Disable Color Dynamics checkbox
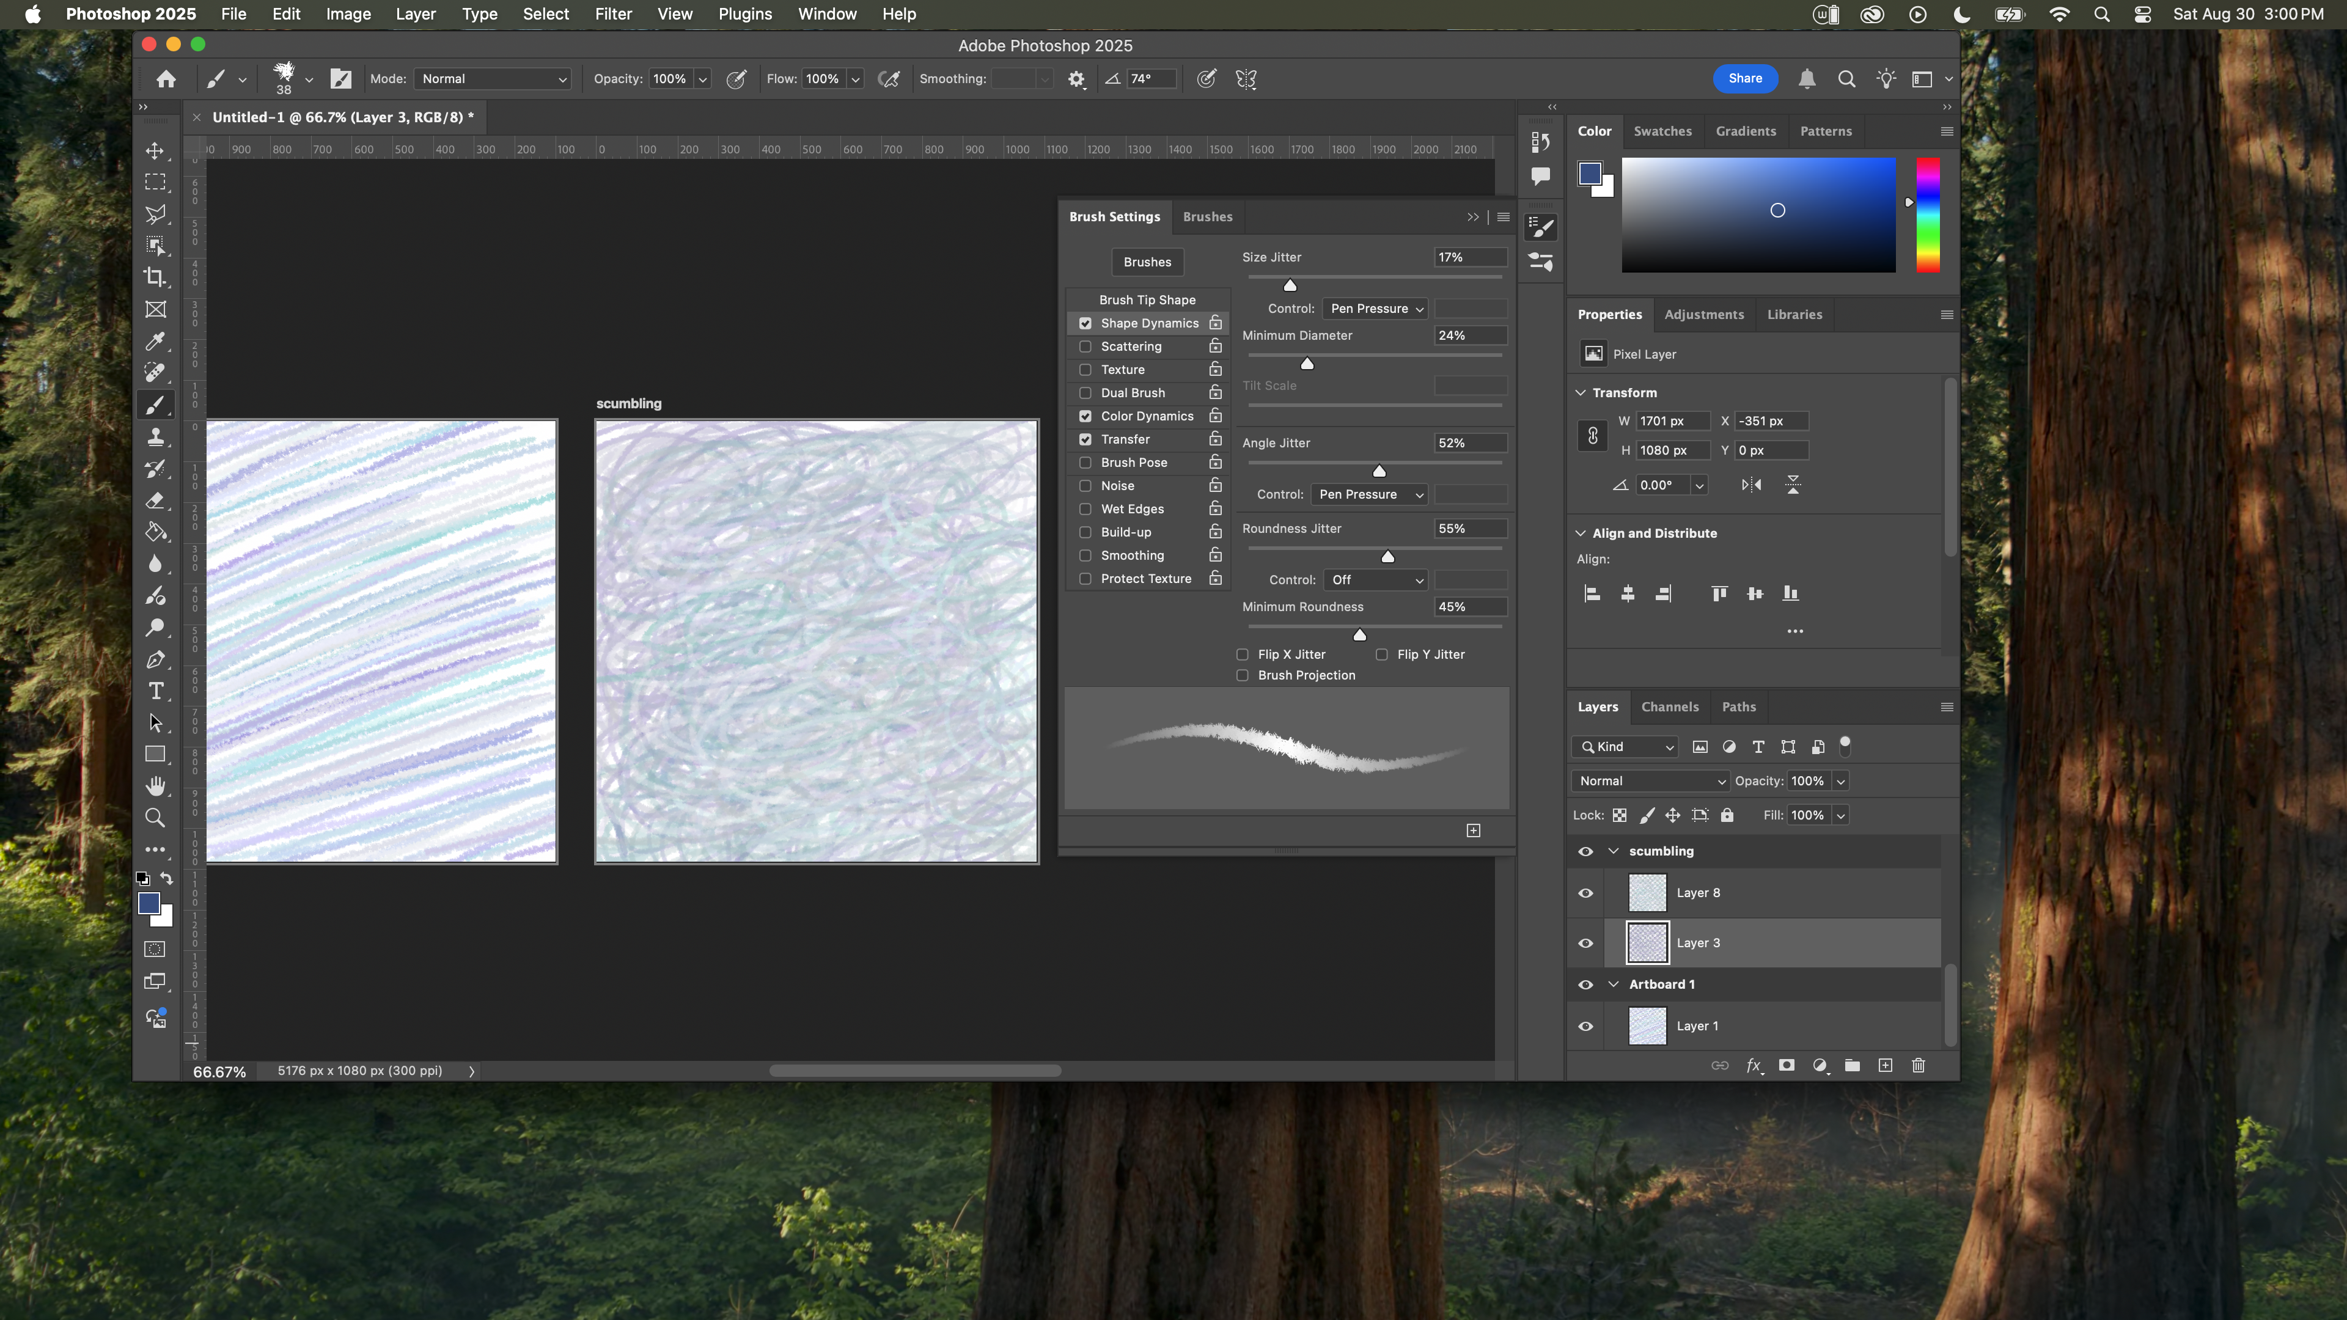Screen dimensions: 2347x1320 pyautogui.click(x=1085, y=416)
